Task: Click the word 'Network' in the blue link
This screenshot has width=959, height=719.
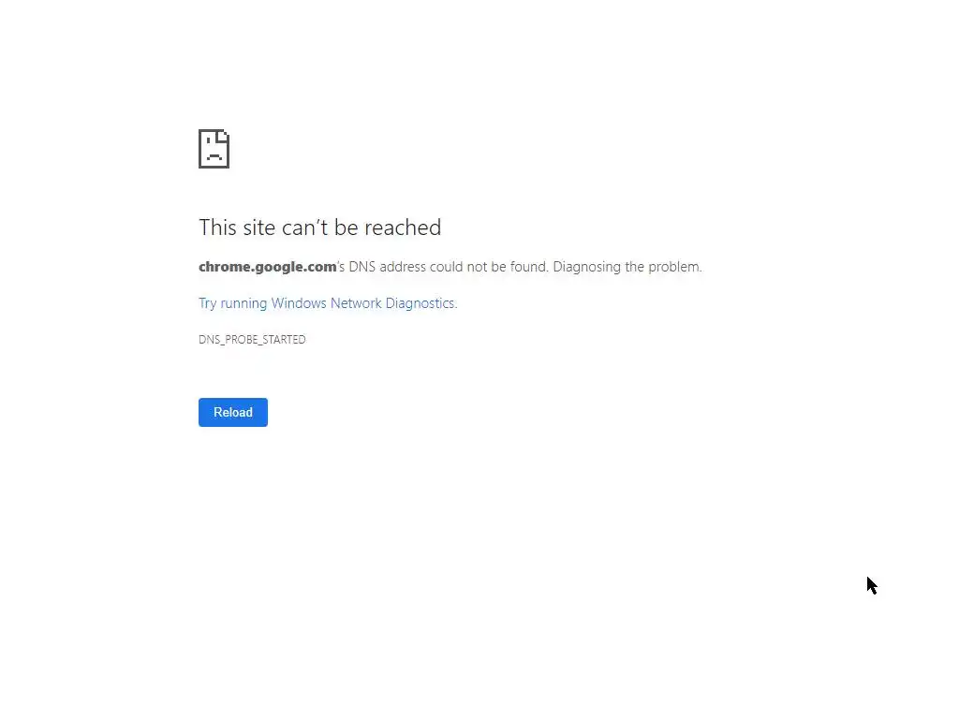Action: 356,303
